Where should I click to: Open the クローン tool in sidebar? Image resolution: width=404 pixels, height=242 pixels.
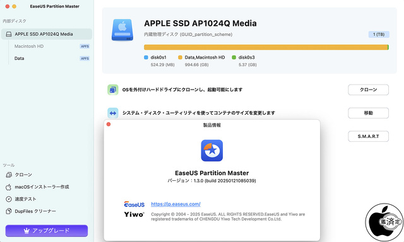click(23, 175)
